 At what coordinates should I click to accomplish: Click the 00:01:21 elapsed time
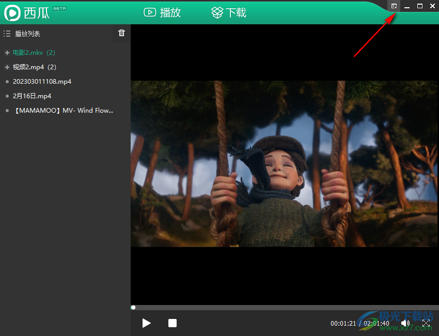[x=343, y=324]
